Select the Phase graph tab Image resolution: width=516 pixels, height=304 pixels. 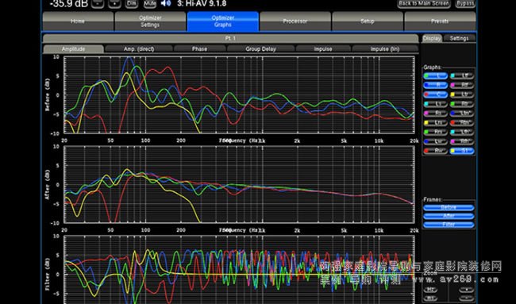199,49
